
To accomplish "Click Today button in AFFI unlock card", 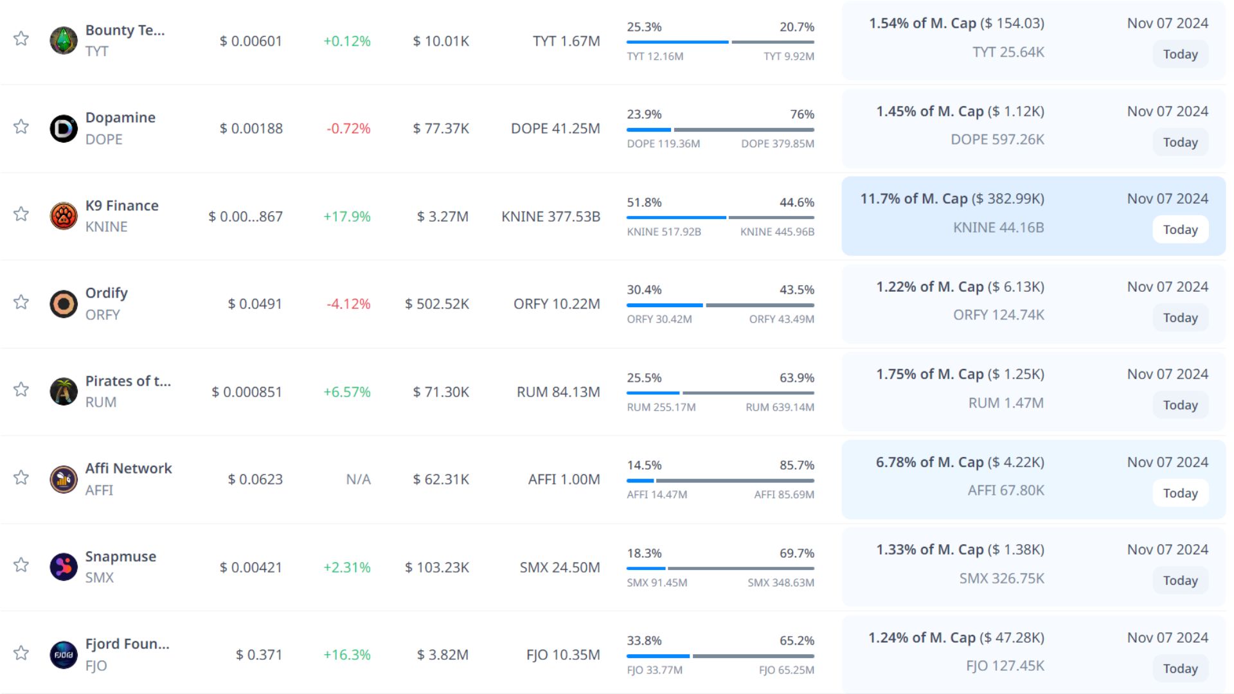I will tap(1180, 493).
